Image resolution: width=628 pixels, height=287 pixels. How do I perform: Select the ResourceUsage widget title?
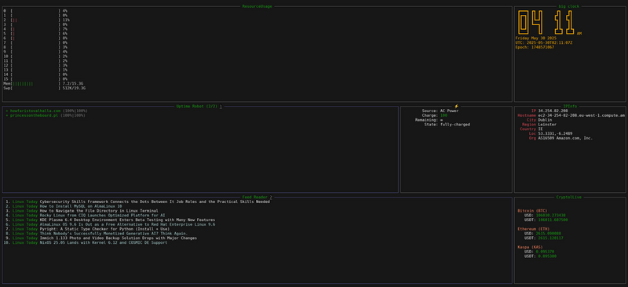pyautogui.click(x=257, y=6)
